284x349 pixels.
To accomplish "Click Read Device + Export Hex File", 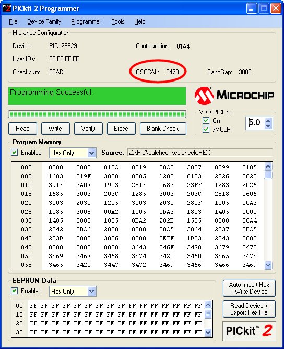I will coord(249,309).
